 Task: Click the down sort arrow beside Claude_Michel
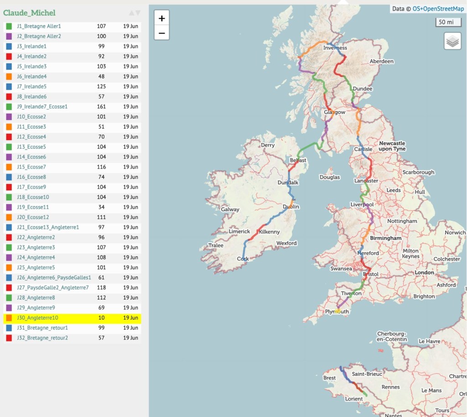pyautogui.click(x=138, y=13)
